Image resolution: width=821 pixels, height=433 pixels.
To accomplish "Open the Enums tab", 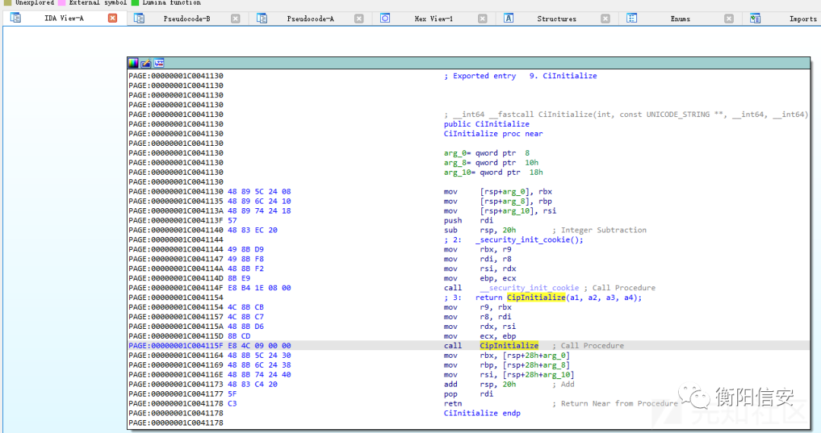I will [680, 19].
